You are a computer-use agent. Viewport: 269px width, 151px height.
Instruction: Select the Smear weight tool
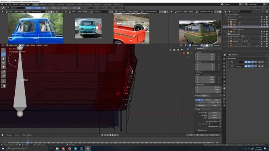[x=3, y=67]
